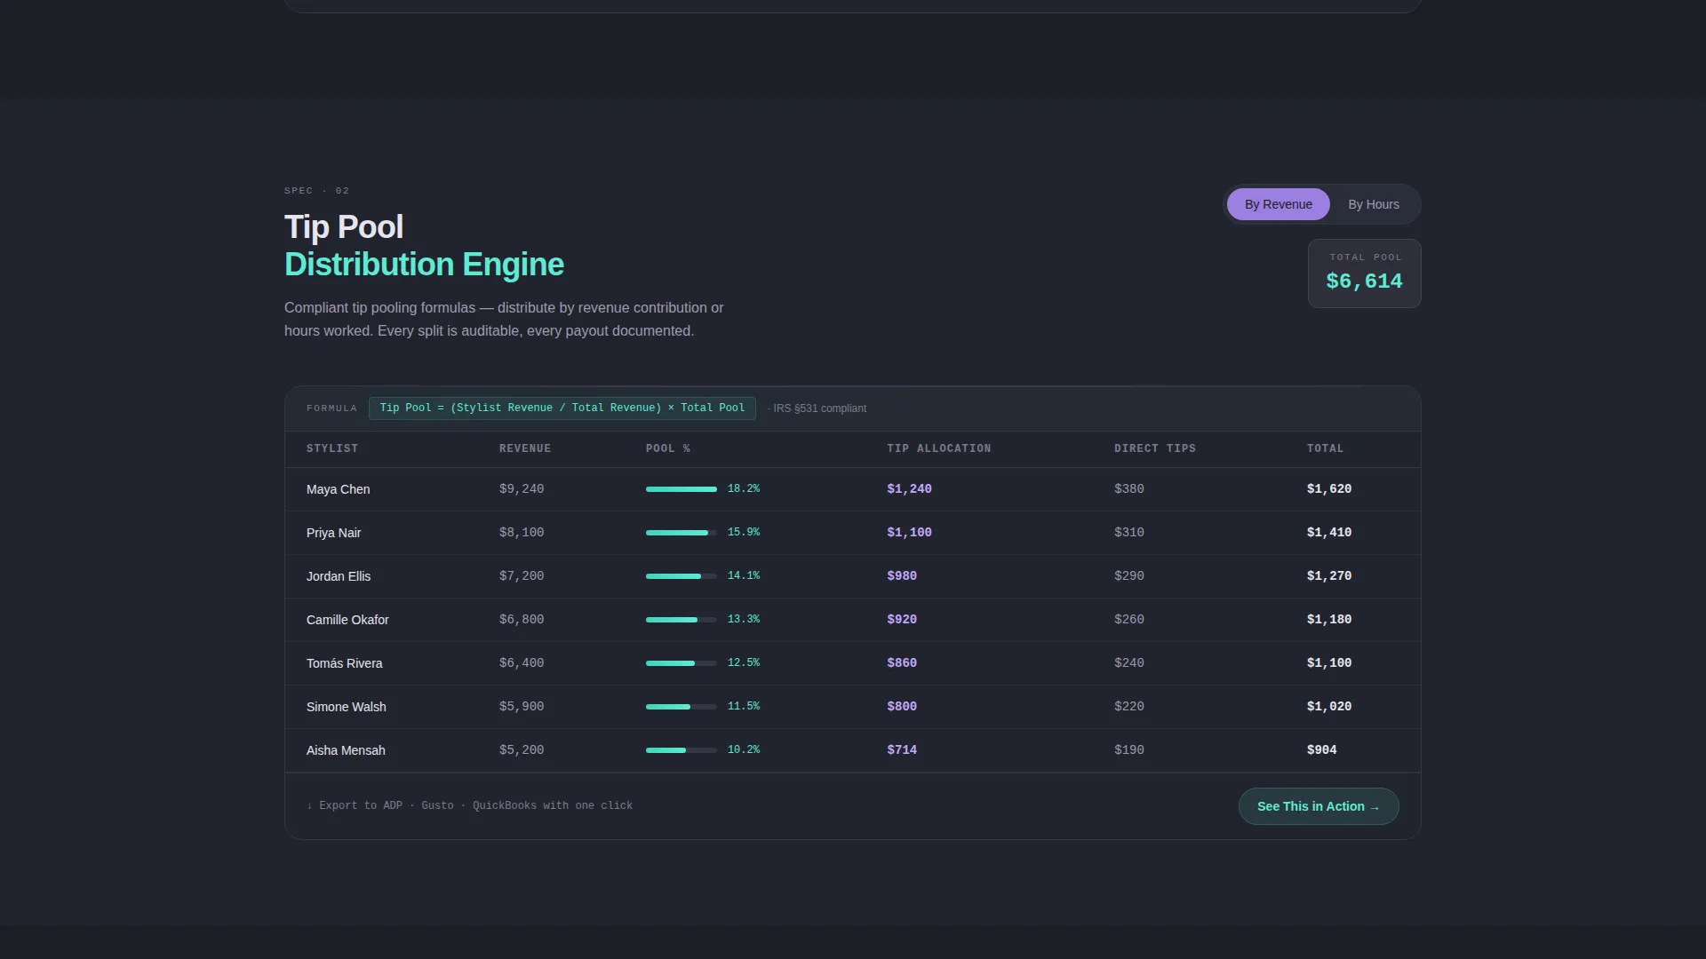1706x959 pixels.
Task: Click Maya Chen's pool percentage bar
Action: click(681, 489)
